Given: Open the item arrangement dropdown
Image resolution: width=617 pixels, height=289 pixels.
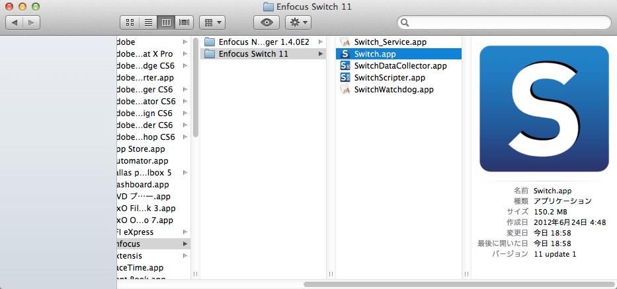Looking at the screenshot, I should (x=212, y=23).
